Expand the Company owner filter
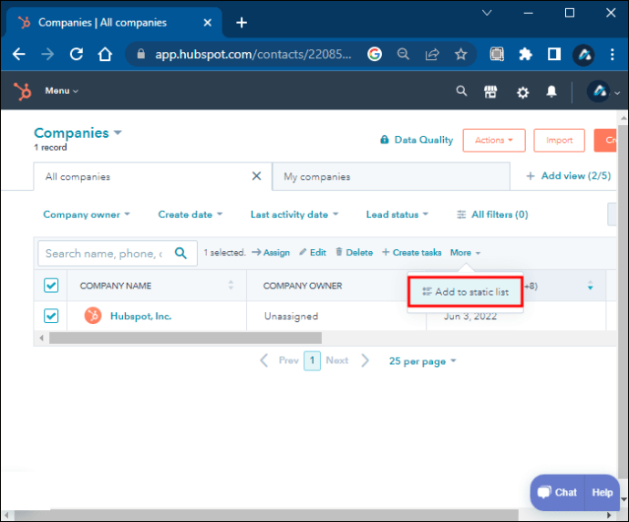This screenshot has width=629, height=522. pos(87,214)
